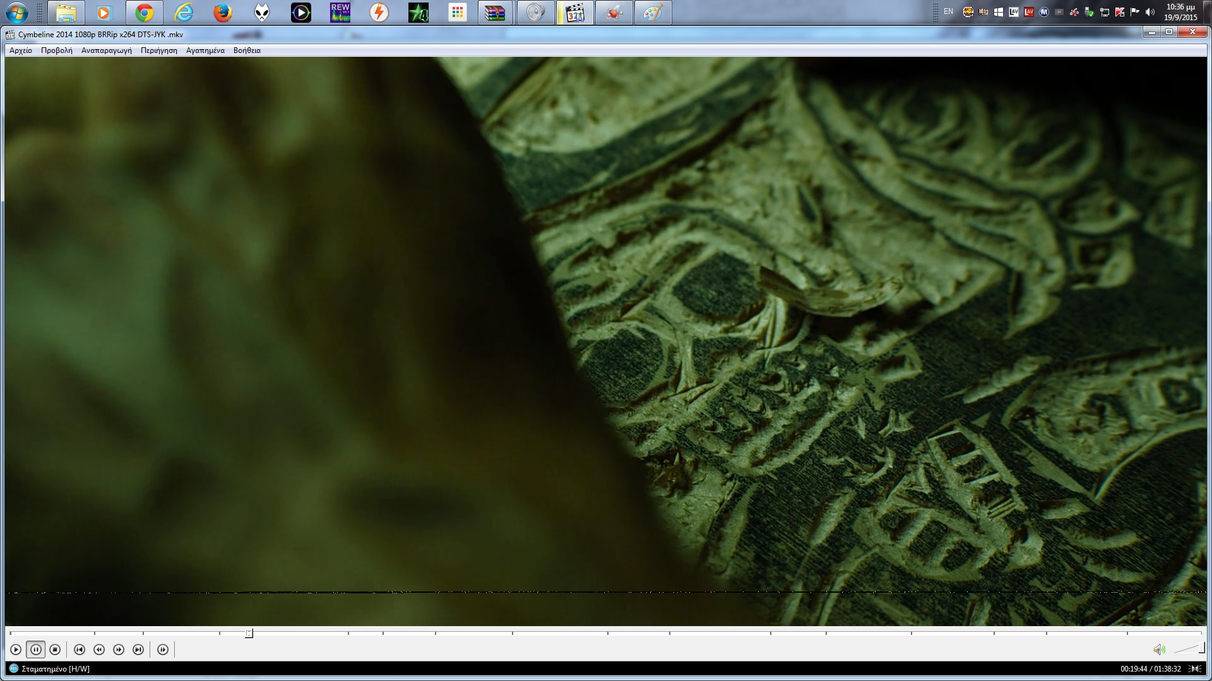Stop playback with the Stop button
This screenshot has height=681, width=1212.
click(55, 649)
